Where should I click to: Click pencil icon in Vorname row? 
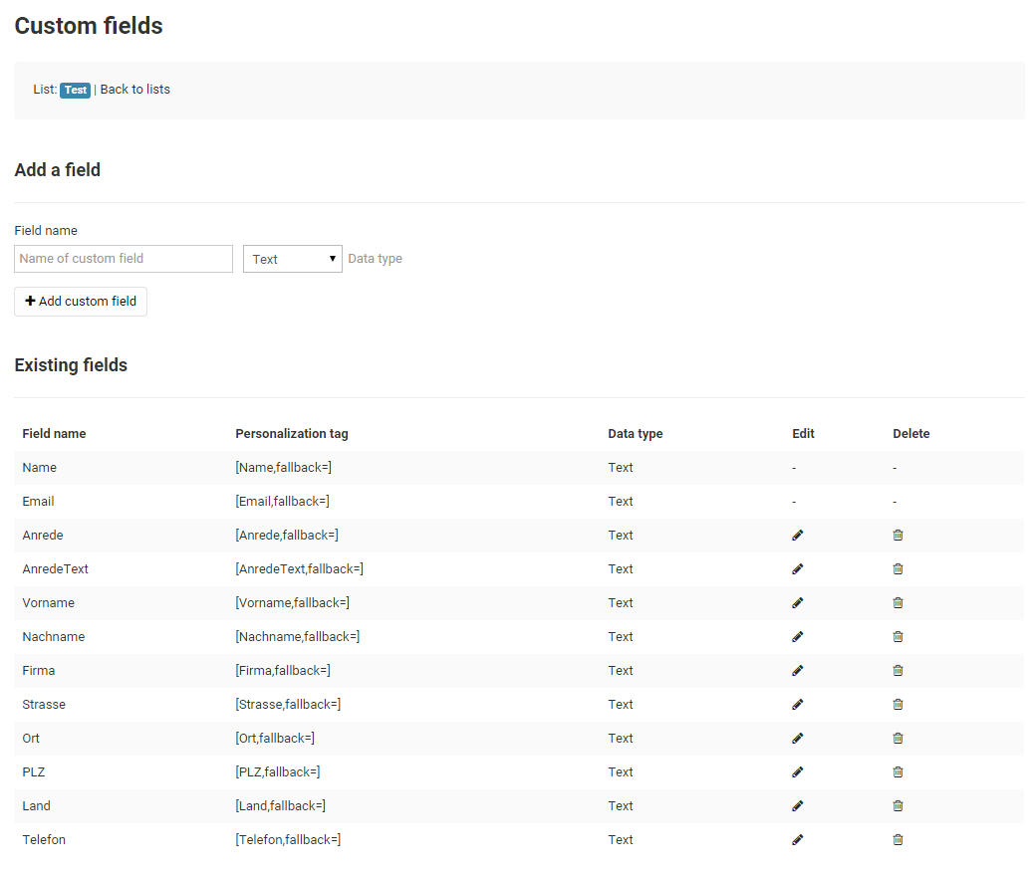pos(797,603)
